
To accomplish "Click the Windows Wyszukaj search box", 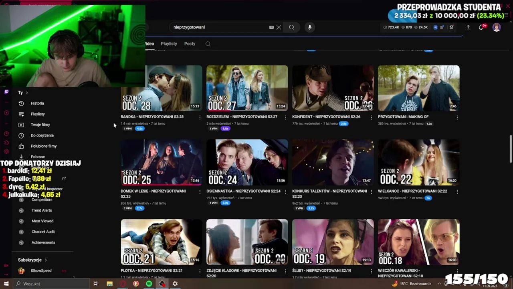I will (x=51, y=284).
